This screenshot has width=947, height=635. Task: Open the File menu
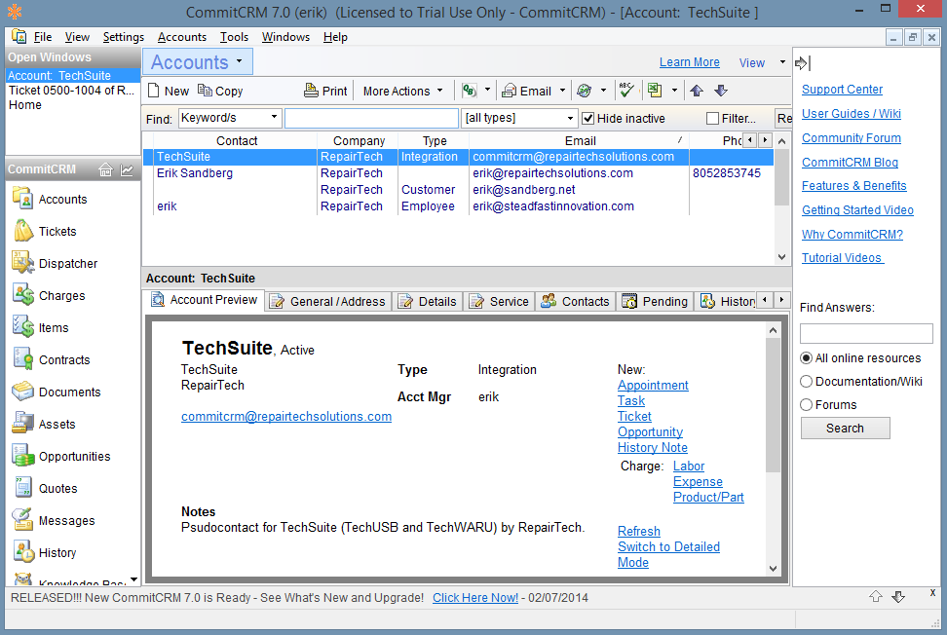[42, 37]
